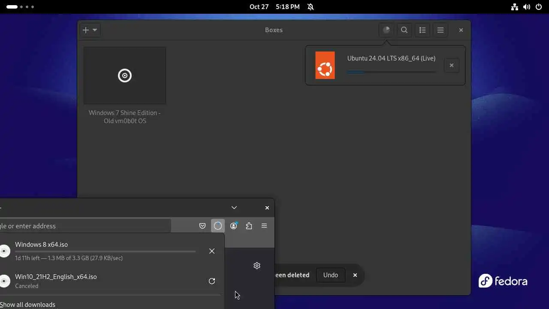Dismiss the deleted notification toast
This screenshot has height=309, width=549.
355,275
